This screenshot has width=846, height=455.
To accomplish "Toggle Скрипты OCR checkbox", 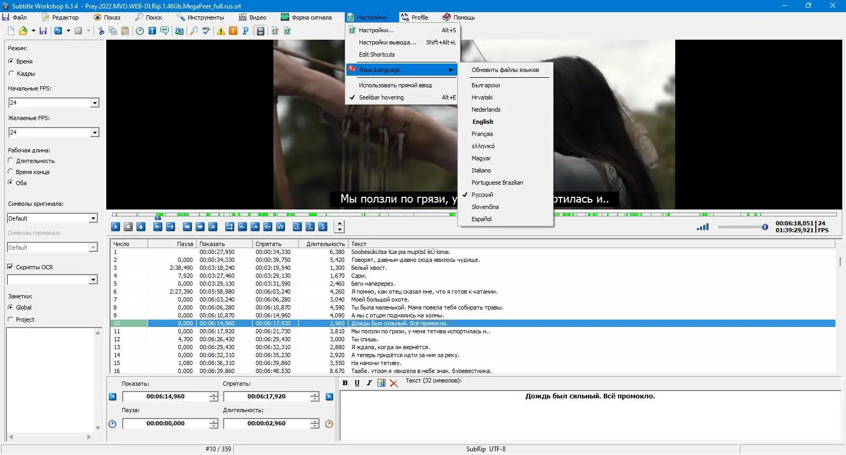I will point(10,267).
